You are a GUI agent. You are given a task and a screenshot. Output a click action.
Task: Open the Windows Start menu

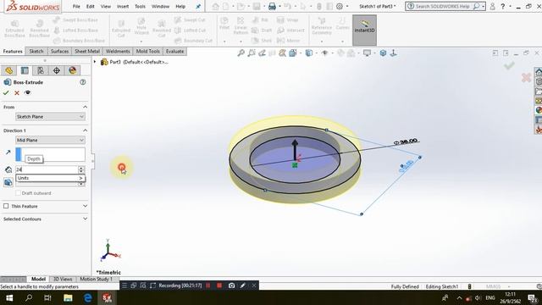point(9,297)
